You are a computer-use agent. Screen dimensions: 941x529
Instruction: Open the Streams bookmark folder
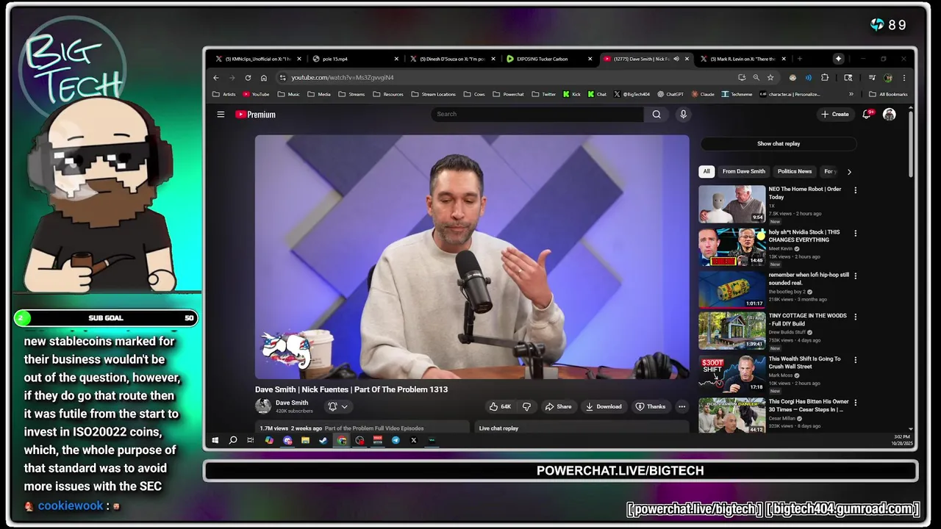coord(351,94)
